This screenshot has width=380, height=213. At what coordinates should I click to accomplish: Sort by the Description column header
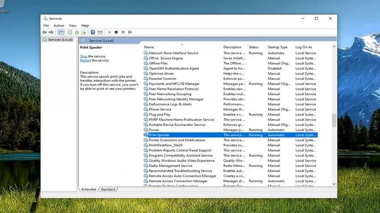pyautogui.click(x=234, y=47)
